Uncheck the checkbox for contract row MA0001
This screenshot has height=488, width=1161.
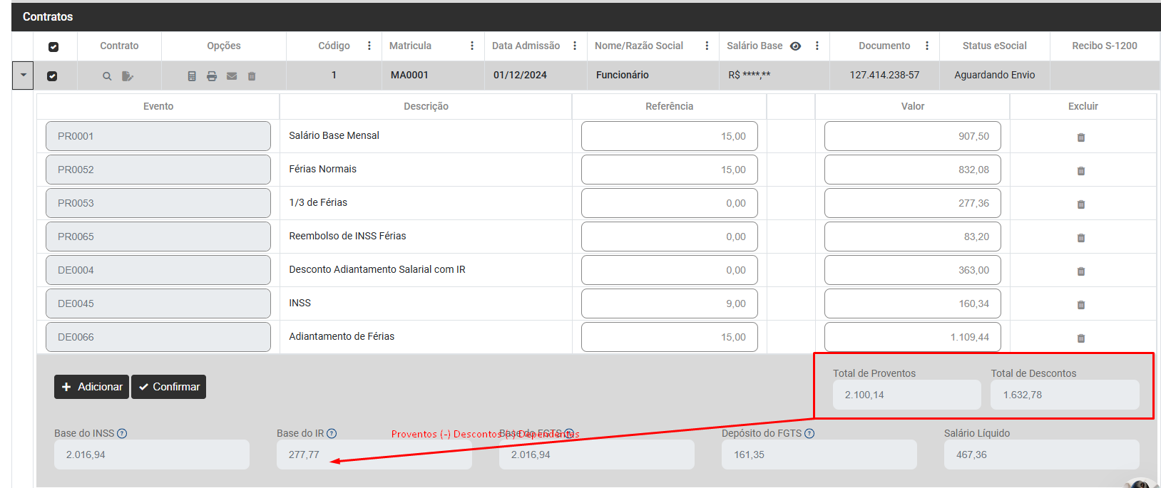pyautogui.click(x=52, y=76)
